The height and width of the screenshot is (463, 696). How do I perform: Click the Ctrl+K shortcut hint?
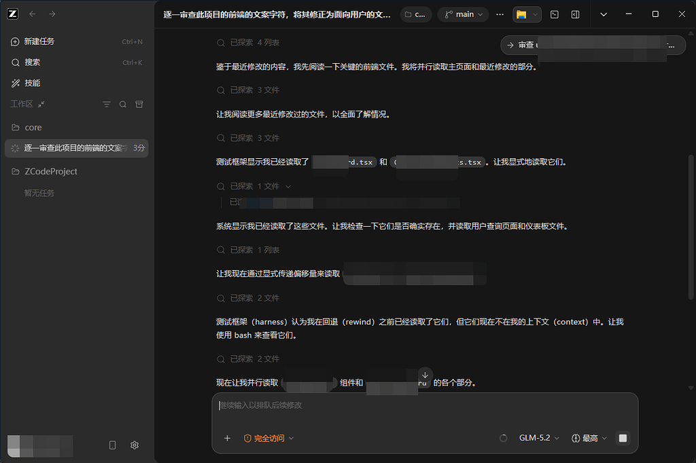coord(133,62)
